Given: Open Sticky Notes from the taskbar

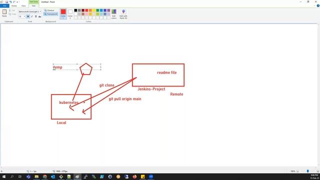Looking at the screenshot, I should tap(142, 176).
